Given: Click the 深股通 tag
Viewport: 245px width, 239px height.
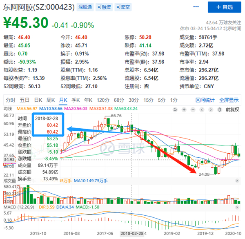Looking at the screenshot, I should click(x=85, y=7).
